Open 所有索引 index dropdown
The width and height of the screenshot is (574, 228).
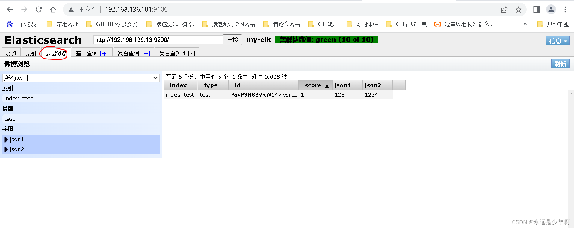click(81, 78)
